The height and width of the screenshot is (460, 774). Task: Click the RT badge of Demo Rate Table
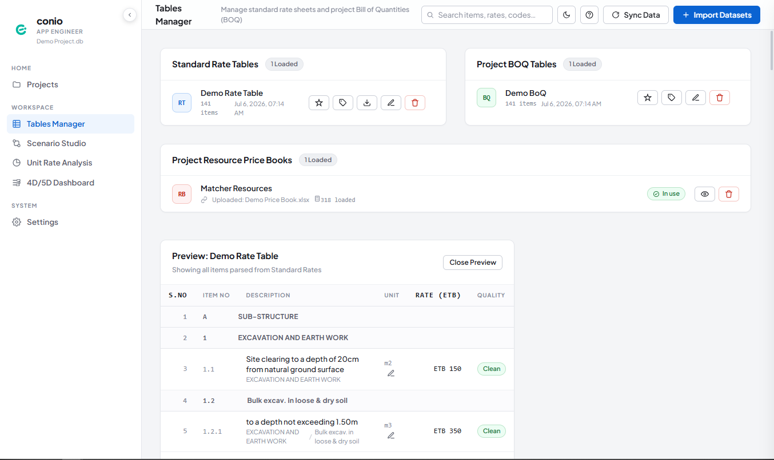tap(182, 103)
